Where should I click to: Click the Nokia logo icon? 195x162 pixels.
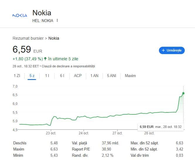[x=20, y=15]
